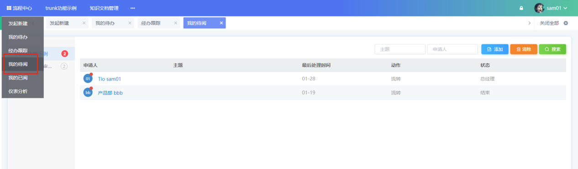Switch to the 经办跟踪 tab
The image size is (578, 169).
(151, 23)
